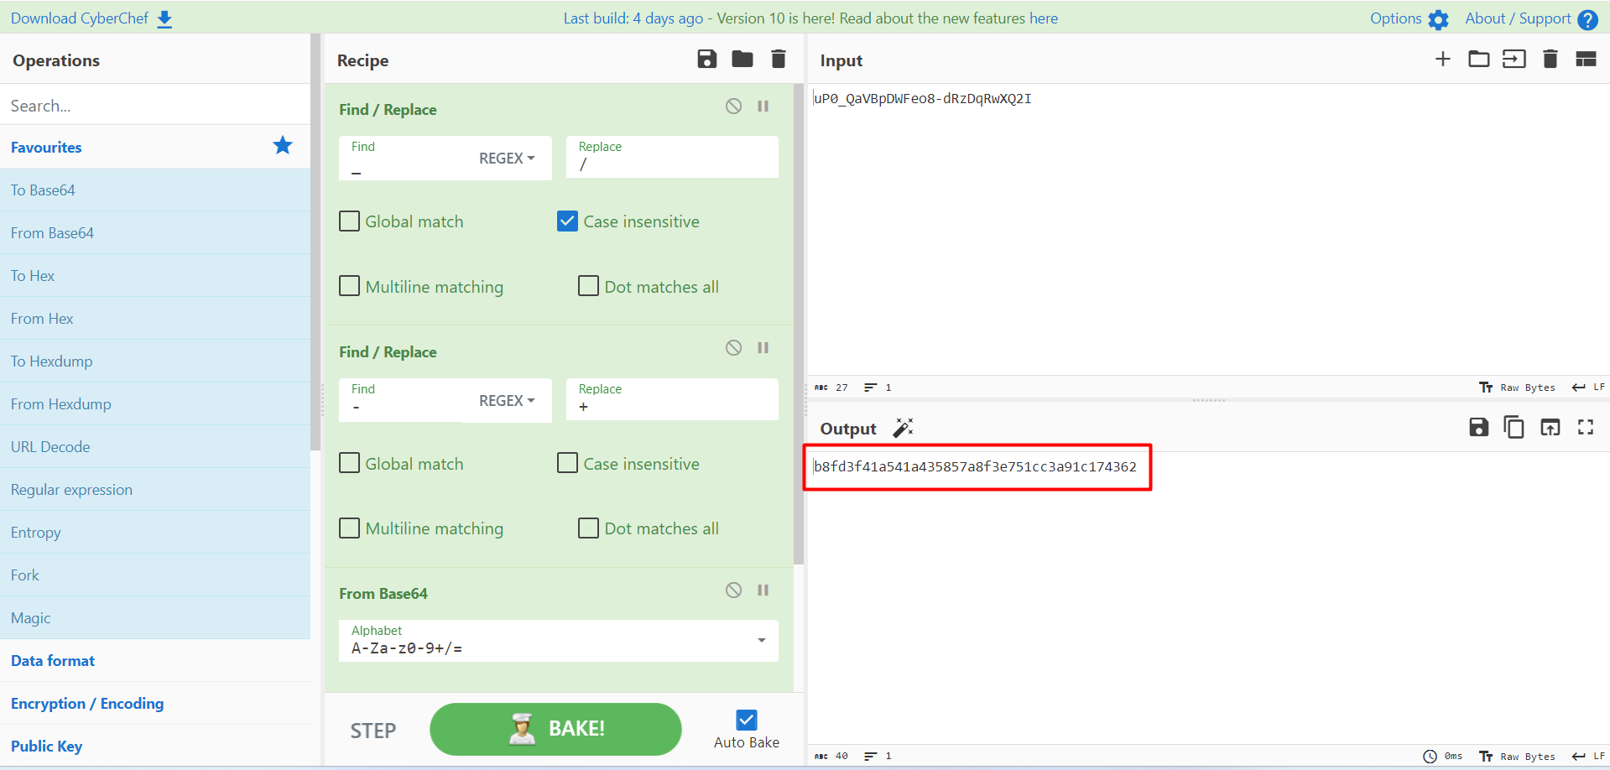Add a new input tab
The height and width of the screenshot is (770, 1610).
(x=1442, y=59)
